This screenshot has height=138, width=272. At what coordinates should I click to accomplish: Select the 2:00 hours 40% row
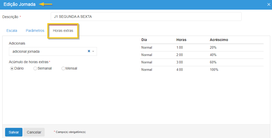[201, 55]
